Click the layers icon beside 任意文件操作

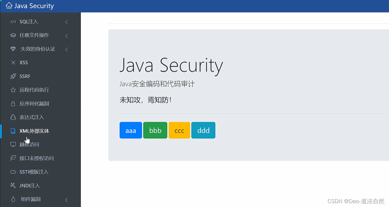13,35
